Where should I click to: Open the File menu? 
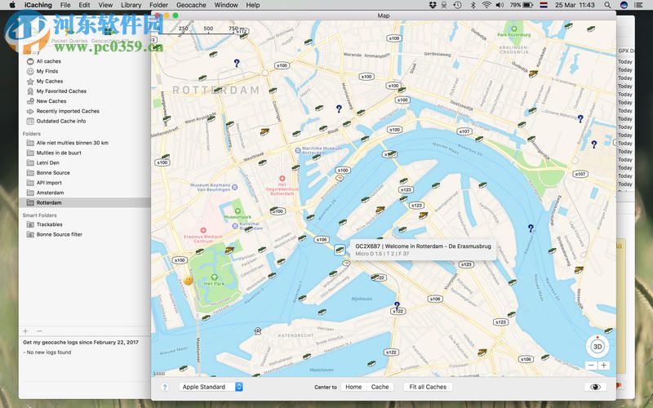tap(65, 5)
